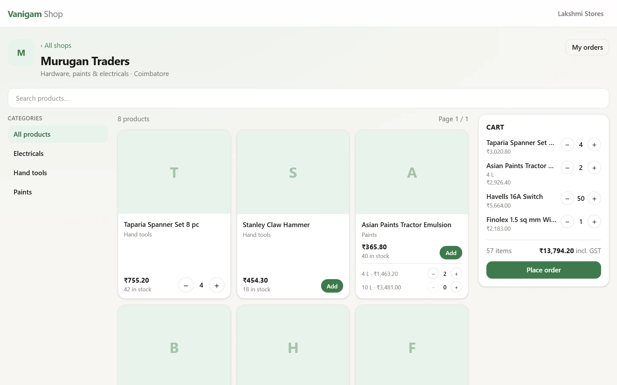Decrease Taparia Spanner Set quantity in cart
The image size is (617, 385).
click(x=567, y=145)
